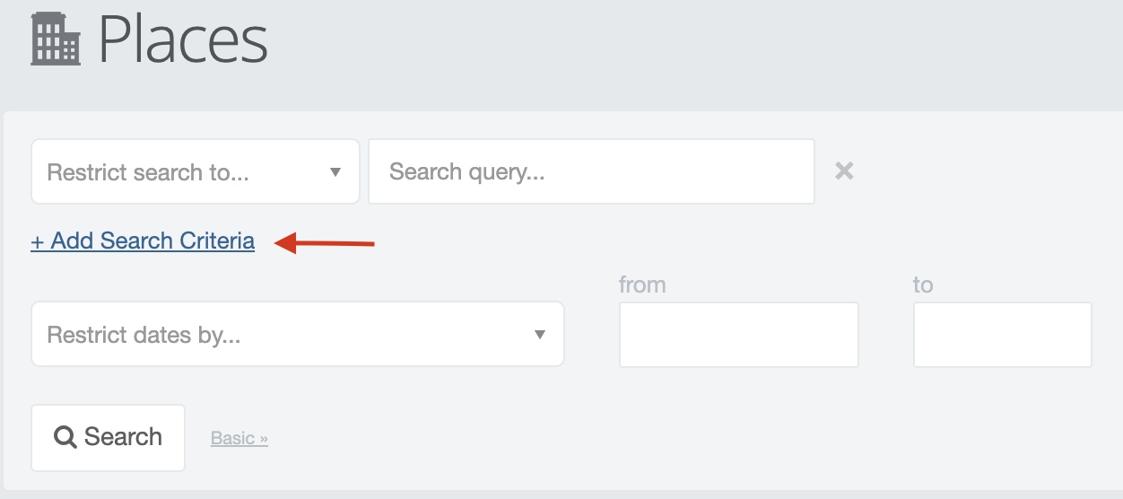Viewport: 1123px width, 499px height.
Task: Click into the "from" date field
Action: click(x=739, y=335)
